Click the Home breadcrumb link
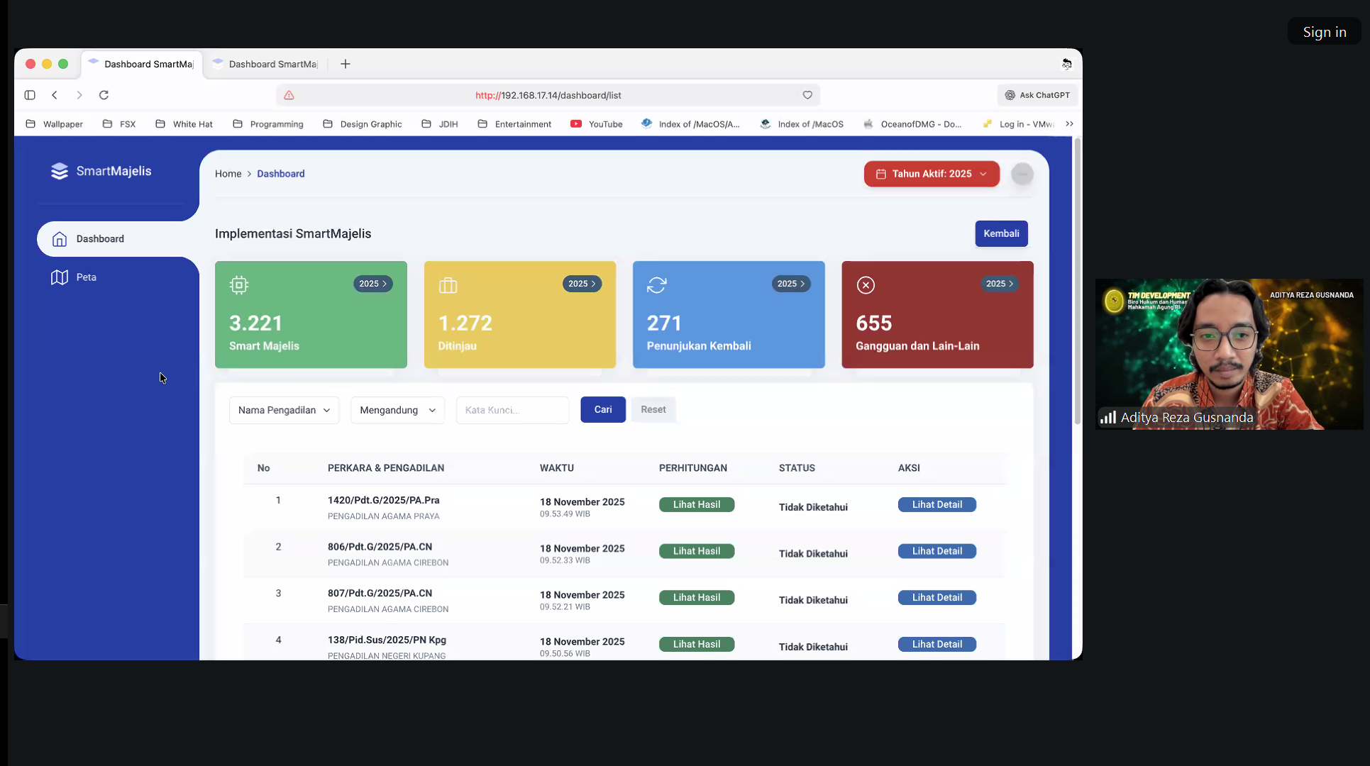The width and height of the screenshot is (1370, 766). pos(228,174)
